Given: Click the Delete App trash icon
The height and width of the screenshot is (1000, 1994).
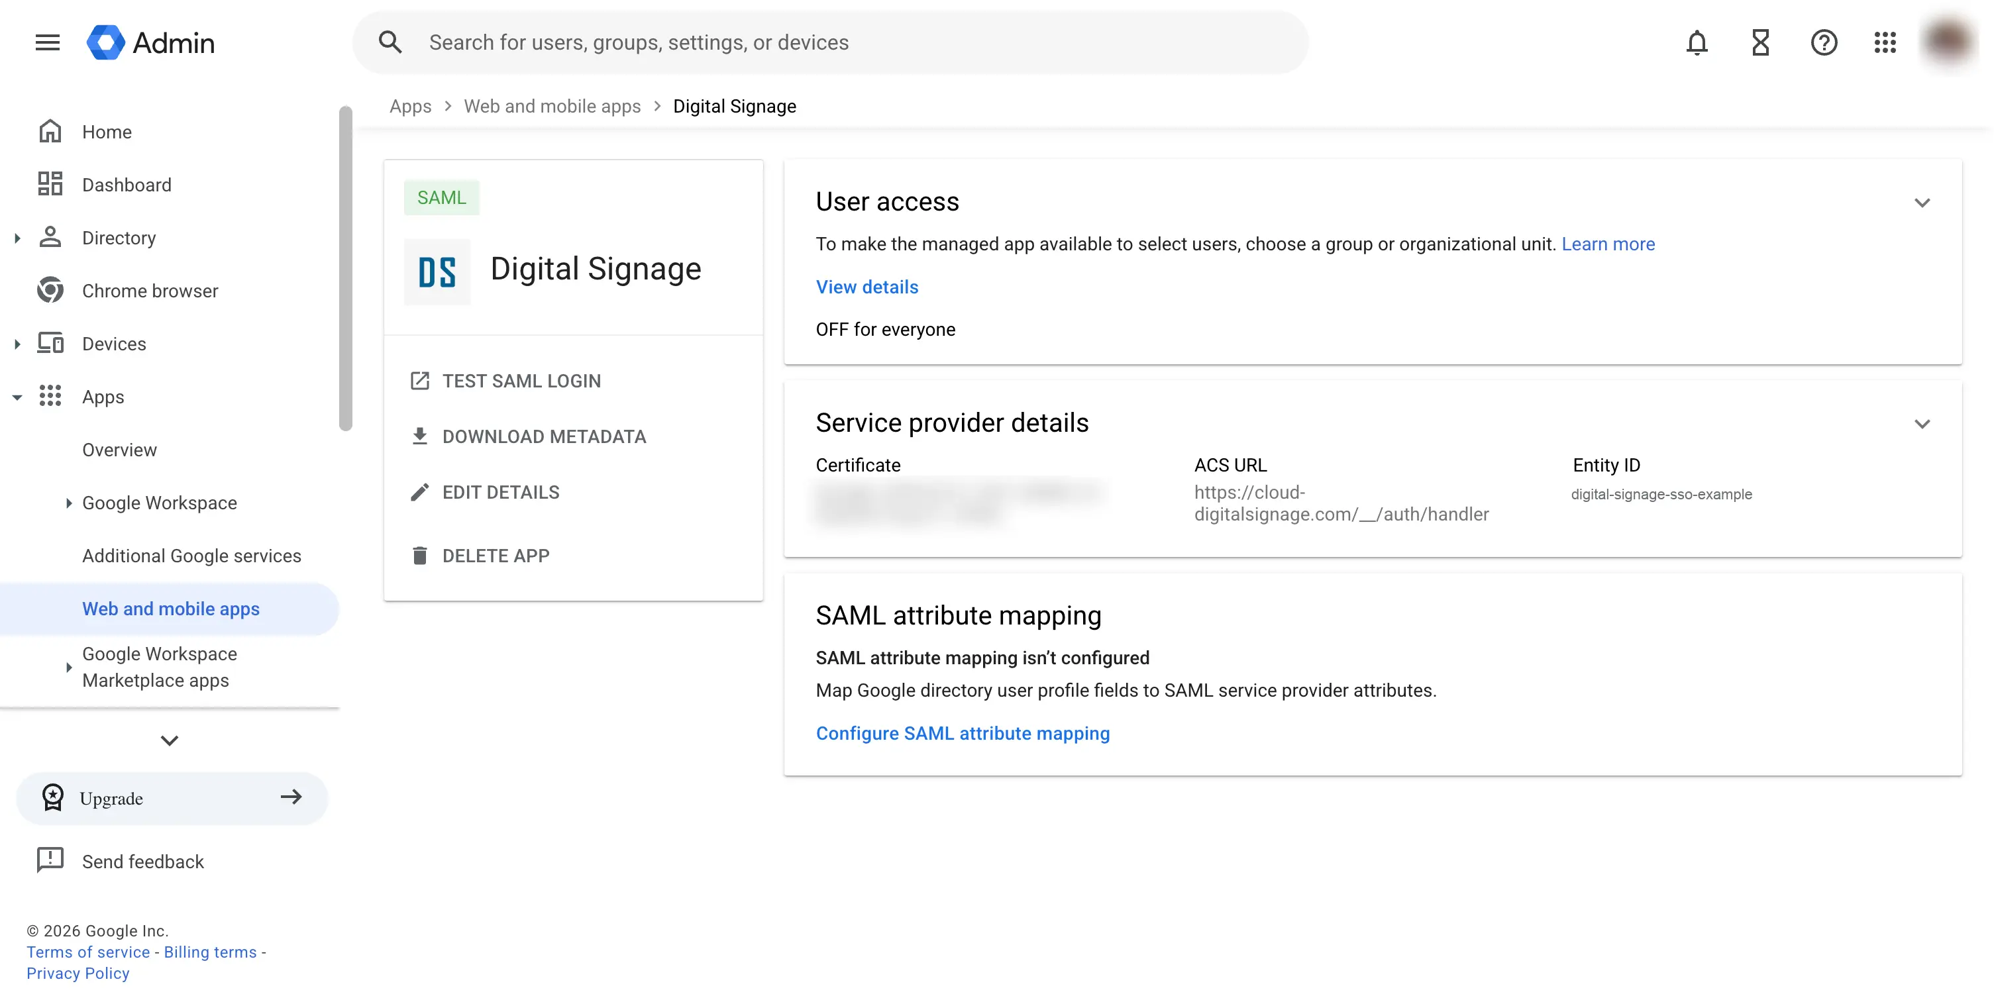Looking at the screenshot, I should click(x=419, y=556).
